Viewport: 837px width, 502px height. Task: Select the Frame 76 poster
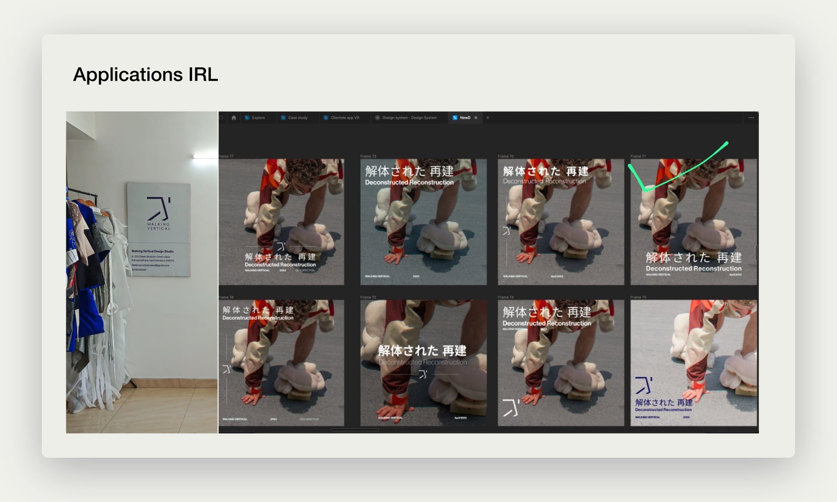(281, 363)
